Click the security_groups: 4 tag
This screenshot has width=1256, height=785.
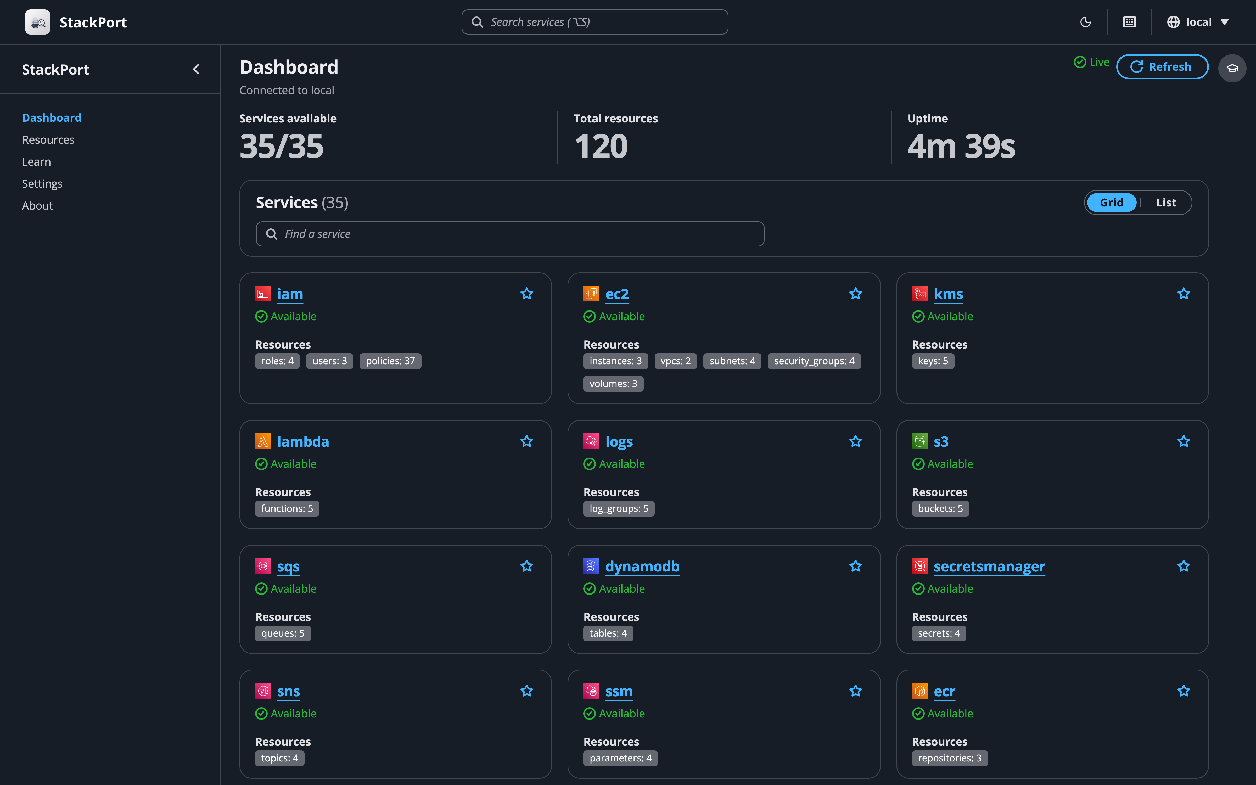814,361
